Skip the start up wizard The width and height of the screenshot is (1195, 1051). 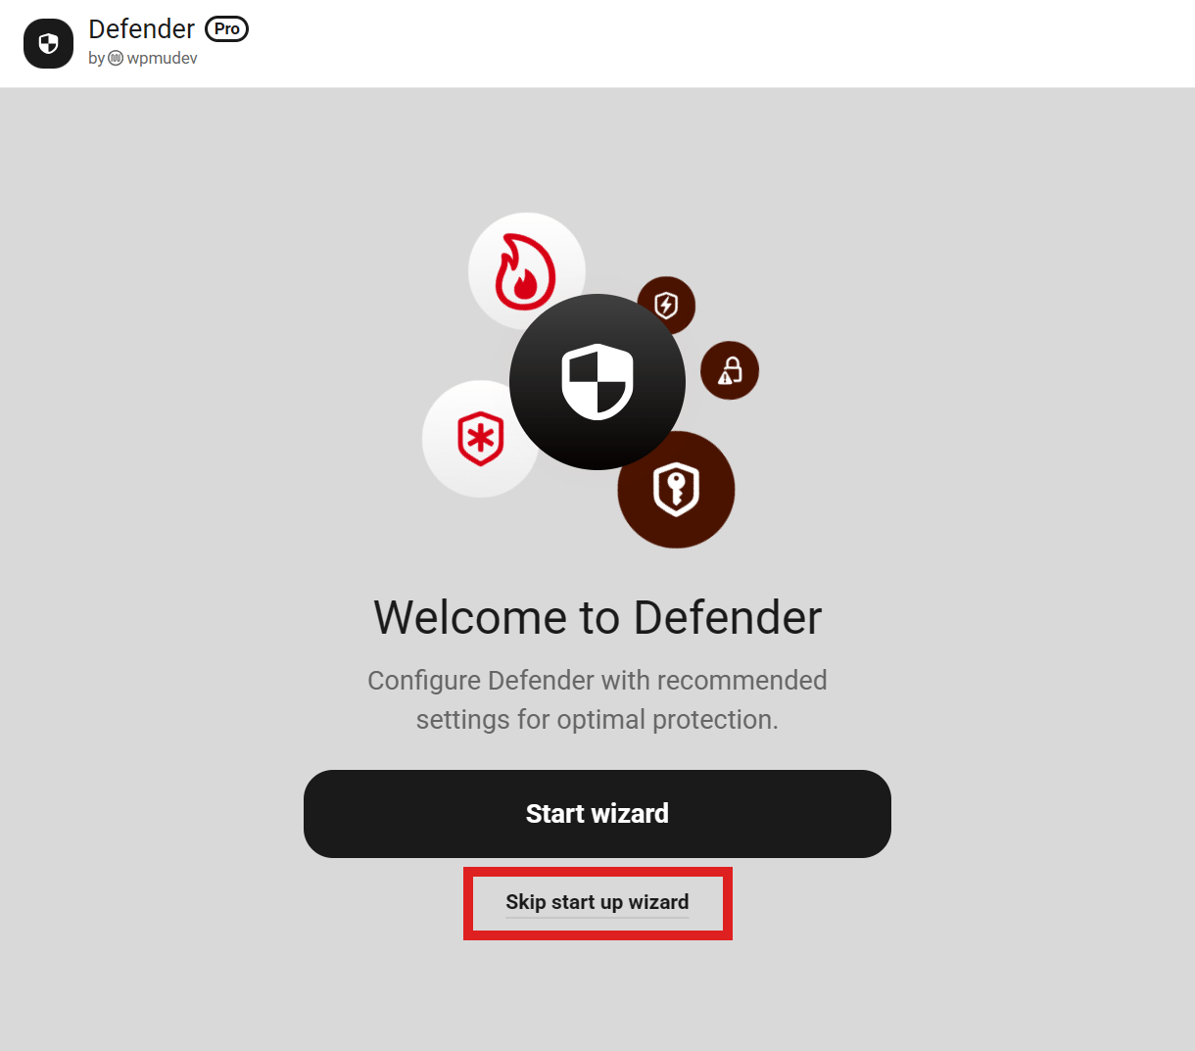(x=597, y=902)
